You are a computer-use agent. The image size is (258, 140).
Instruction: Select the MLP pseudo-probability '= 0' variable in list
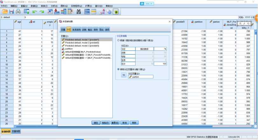click(x=87, y=55)
